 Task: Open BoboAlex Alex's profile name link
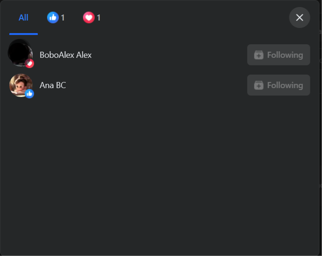[65, 55]
